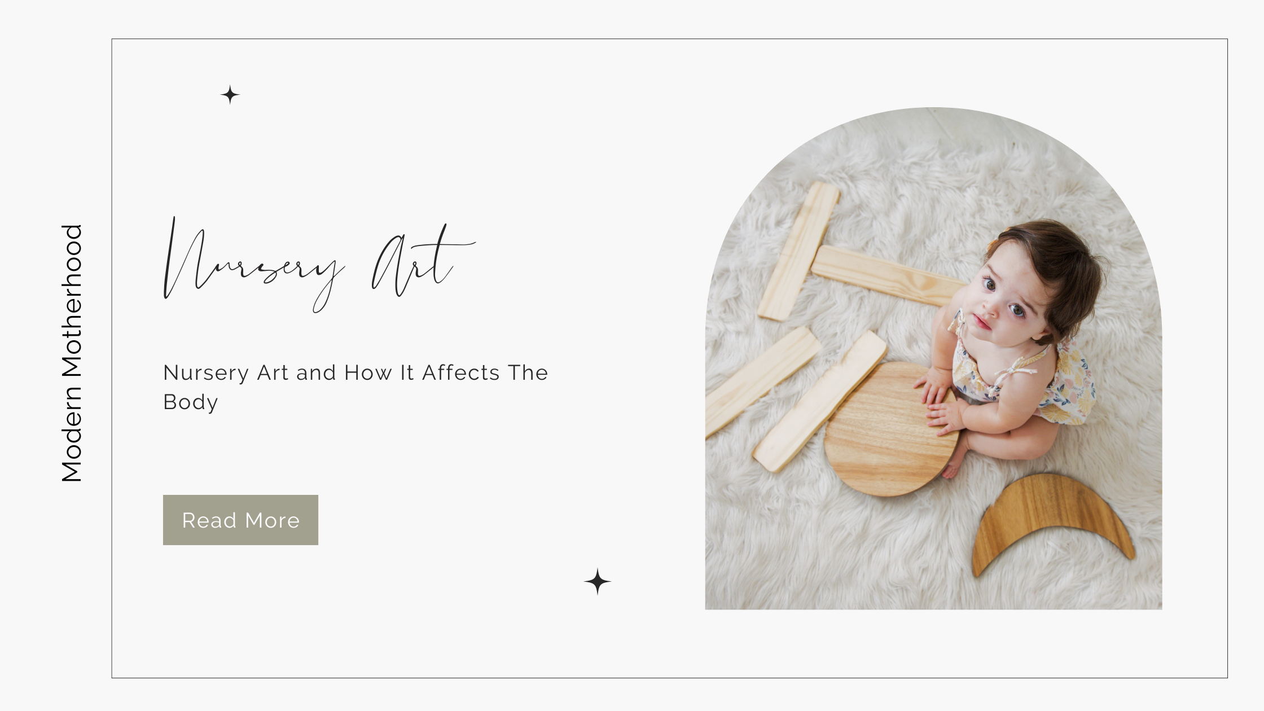Click the horizontal plank of the wooden T
Screen dimensions: 1264x711
point(889,276)
